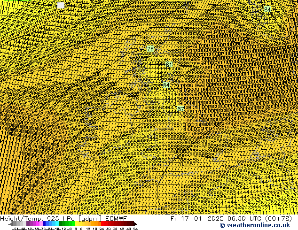The height and width of the screenshot is (230, 298).
Task: Click the '54' value on the legend
Action: [x=135, y=229]
